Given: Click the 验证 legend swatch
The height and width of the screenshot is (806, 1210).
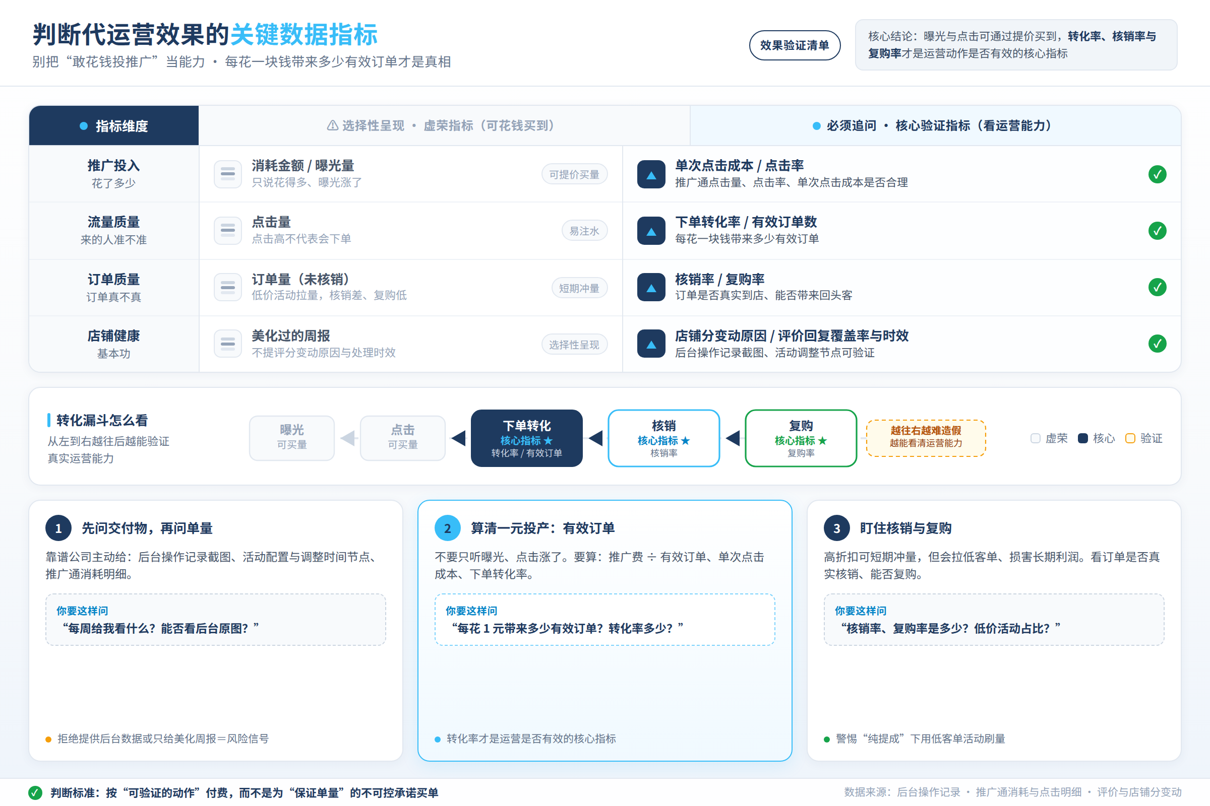Looking at the screenshot, I should tap(1130, 438).
